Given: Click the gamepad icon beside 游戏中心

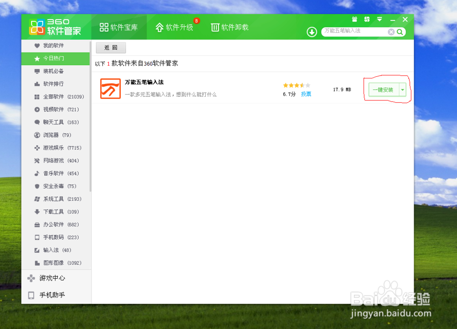Looking at the screenshot, I should pyautogui.click(x=31, y=278).
